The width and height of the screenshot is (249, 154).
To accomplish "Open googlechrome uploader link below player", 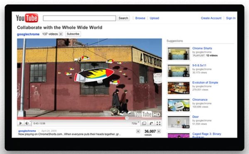I will point(27,131).
